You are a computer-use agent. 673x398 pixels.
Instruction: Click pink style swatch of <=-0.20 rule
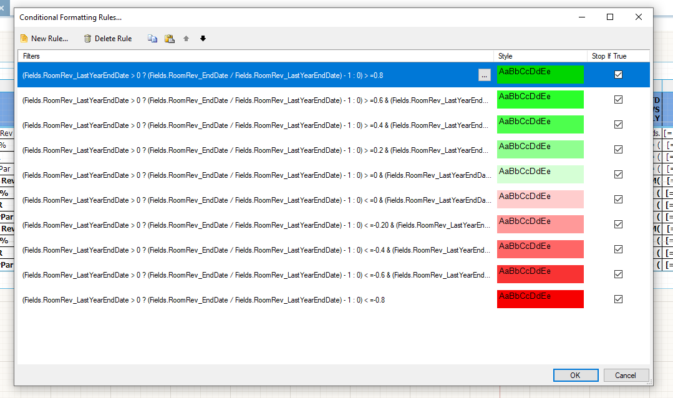click(x=540, y=224)
